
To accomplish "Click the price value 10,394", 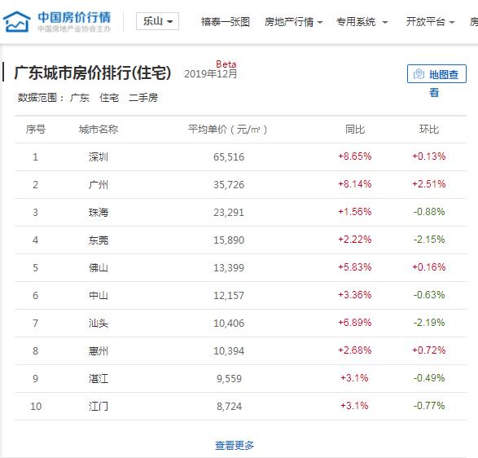I will tap(229, 351).
